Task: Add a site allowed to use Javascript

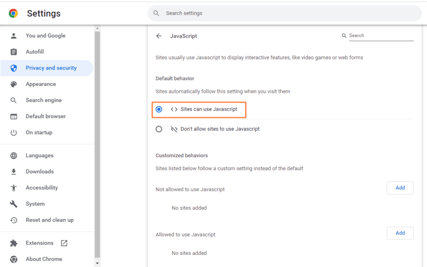Action: (x=399, y=233)
